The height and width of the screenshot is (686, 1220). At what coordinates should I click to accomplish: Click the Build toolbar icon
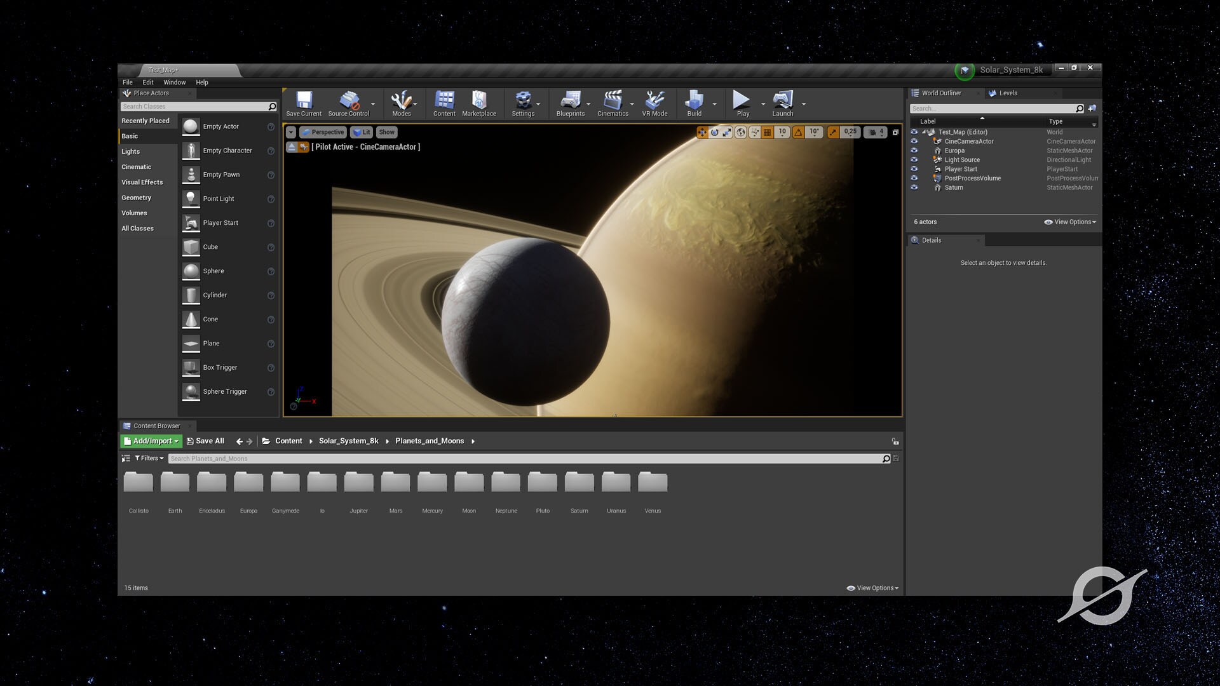pyautogui.click(x=694, y=102)
